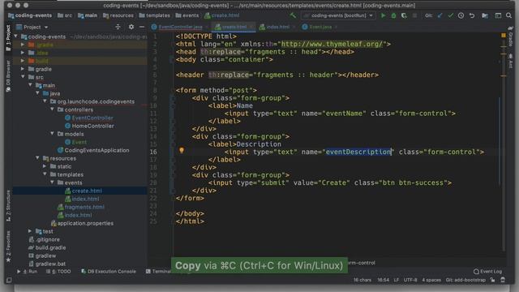Click the Run with Coverage icon
This screenshot has height=292, width=519.
tap(404, 15)
